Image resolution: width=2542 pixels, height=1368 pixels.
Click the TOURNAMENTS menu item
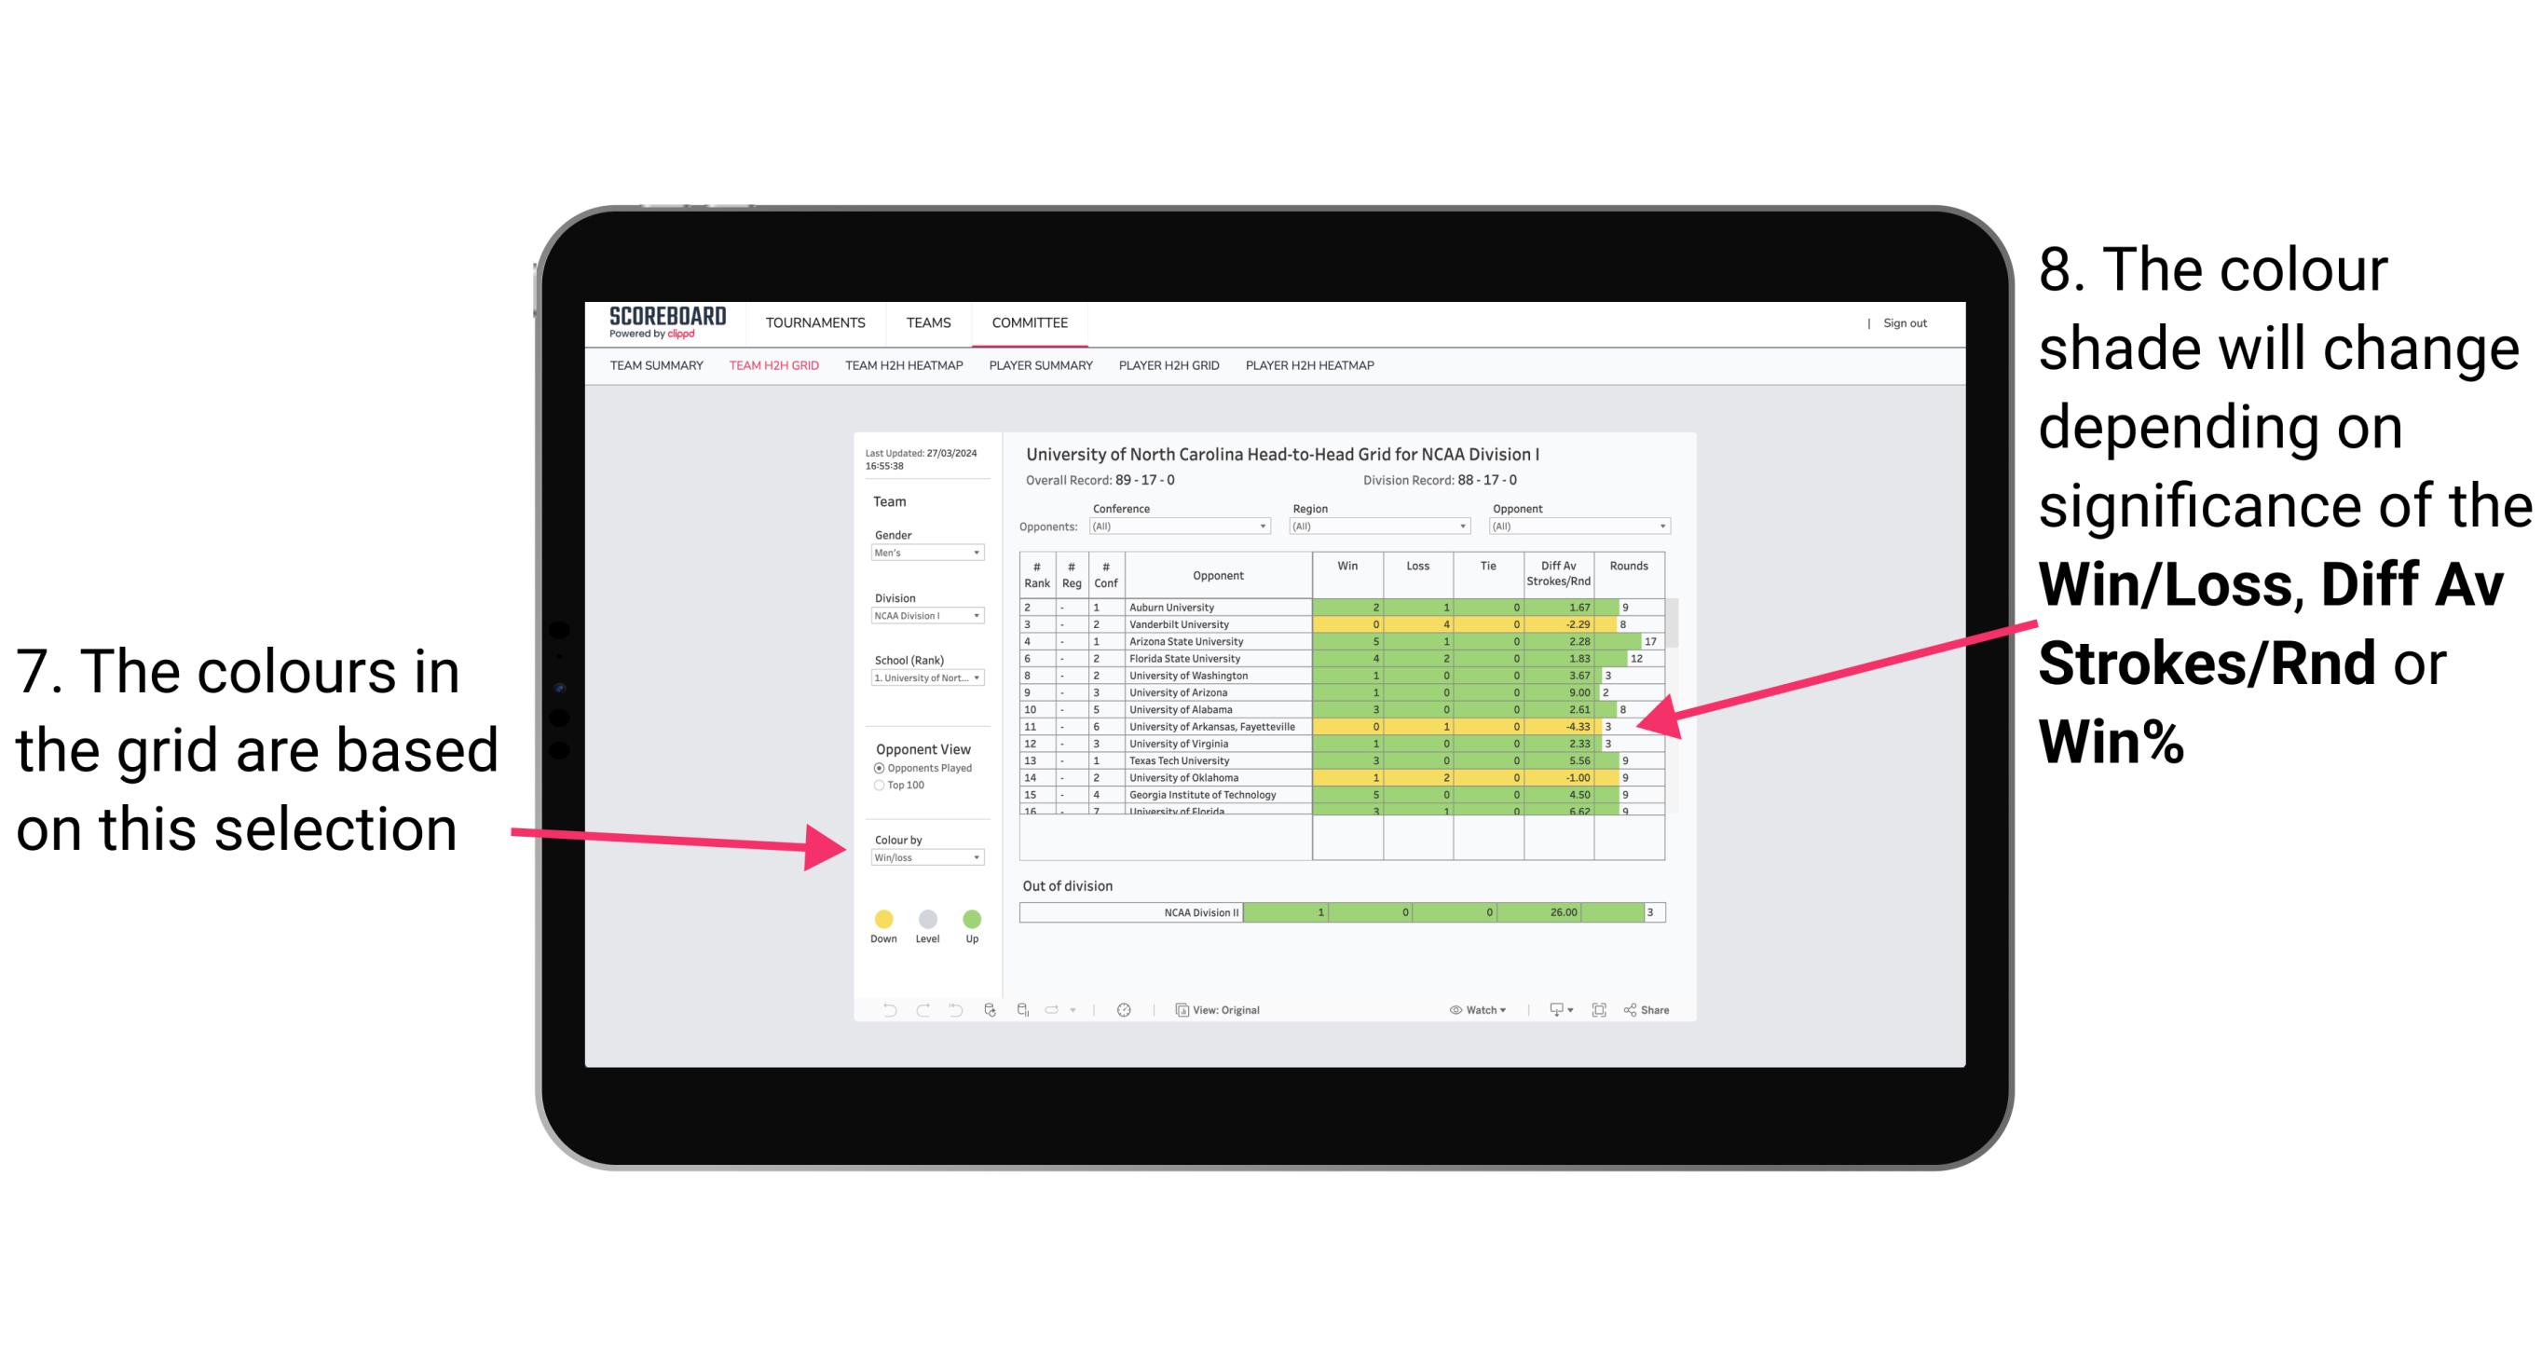[x=815, y=320]
